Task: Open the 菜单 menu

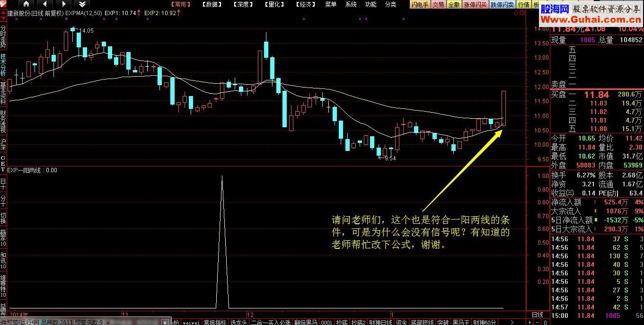Action: (331, 4)
